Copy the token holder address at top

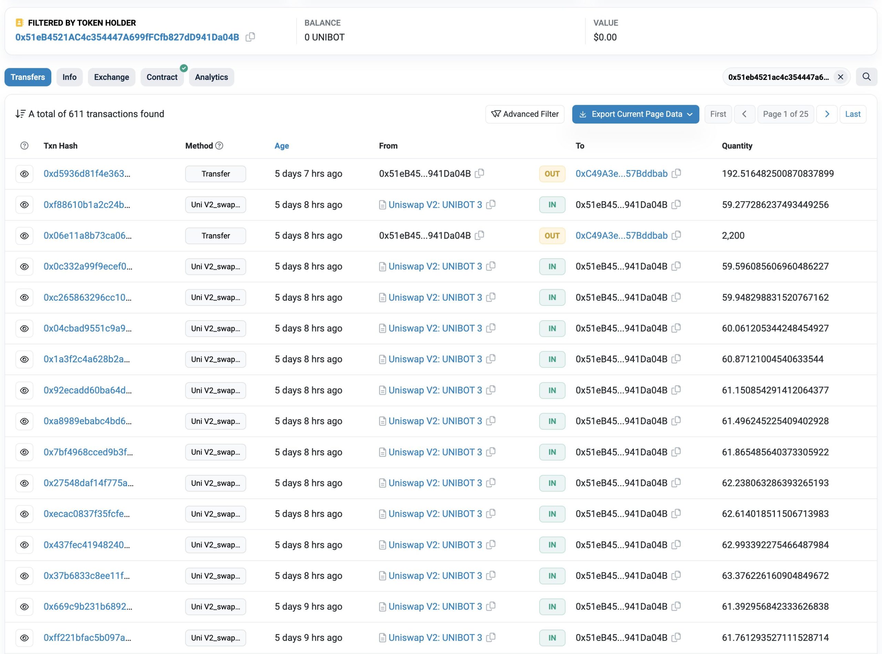250,37
